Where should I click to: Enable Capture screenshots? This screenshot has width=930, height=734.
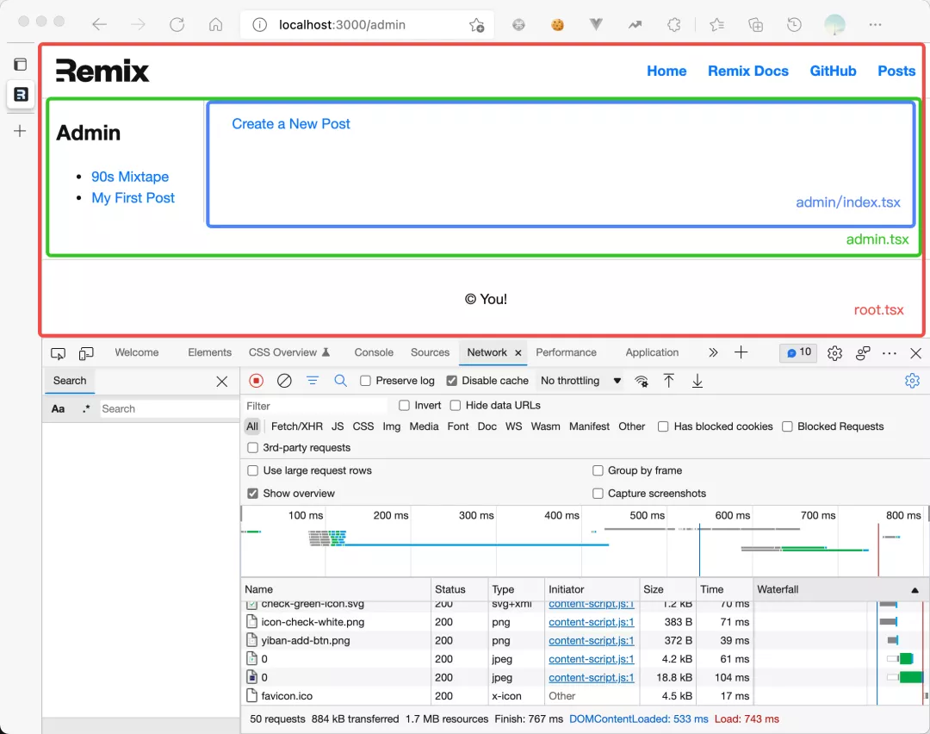pos(598,493)
